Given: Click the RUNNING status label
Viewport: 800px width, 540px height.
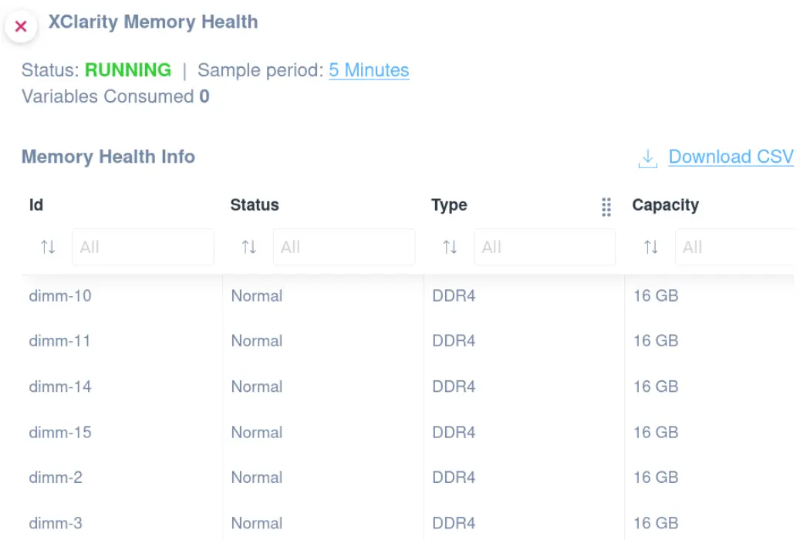Looking at the screenshot, I should (128, 70).
